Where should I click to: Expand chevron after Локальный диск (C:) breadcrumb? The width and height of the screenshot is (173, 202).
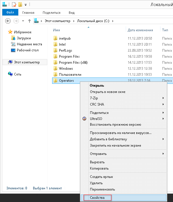113,21
